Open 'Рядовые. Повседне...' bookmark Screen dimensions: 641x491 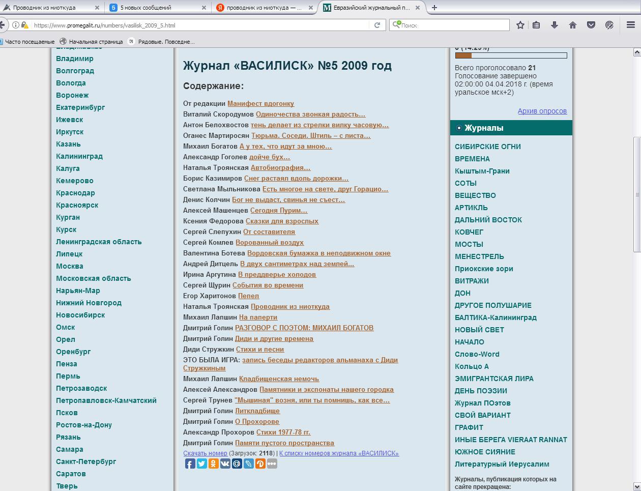click(161, 42)
